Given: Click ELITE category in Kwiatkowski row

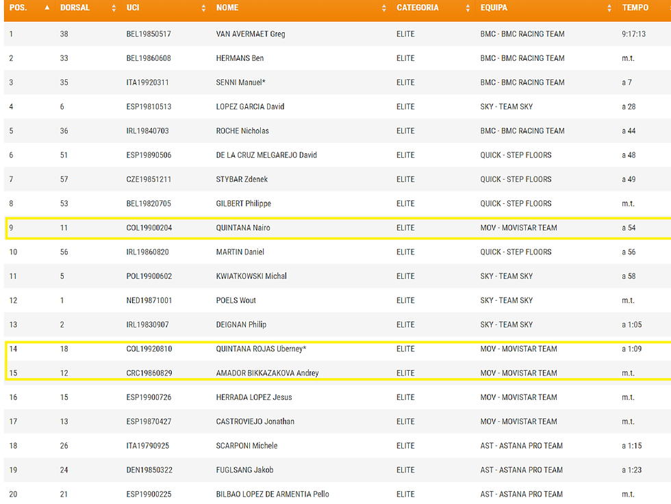Looking at the screenshot, I should (x=405, y=276).
